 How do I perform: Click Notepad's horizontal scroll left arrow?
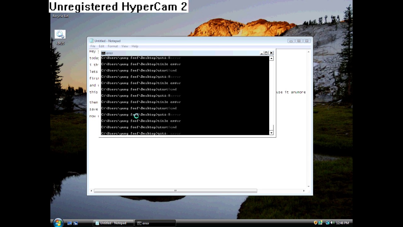pyautogui.click(x=91, y=191)
